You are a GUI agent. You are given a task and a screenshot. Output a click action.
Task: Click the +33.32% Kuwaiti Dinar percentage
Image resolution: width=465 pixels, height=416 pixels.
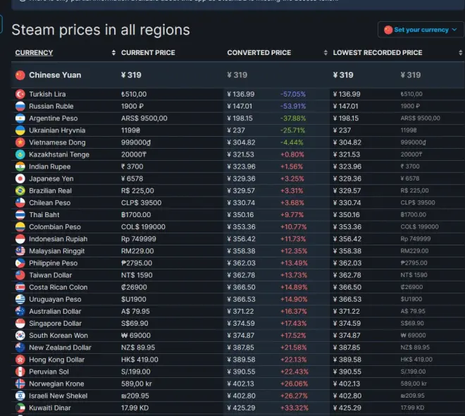point(294,408)
